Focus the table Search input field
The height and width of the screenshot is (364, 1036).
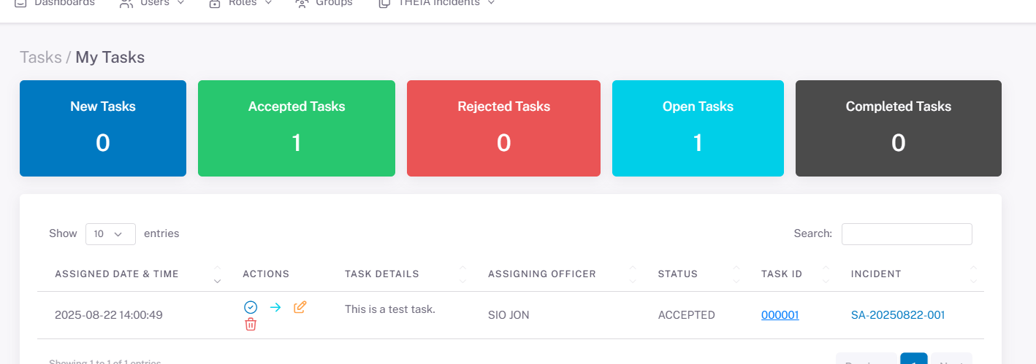point(907,233)
